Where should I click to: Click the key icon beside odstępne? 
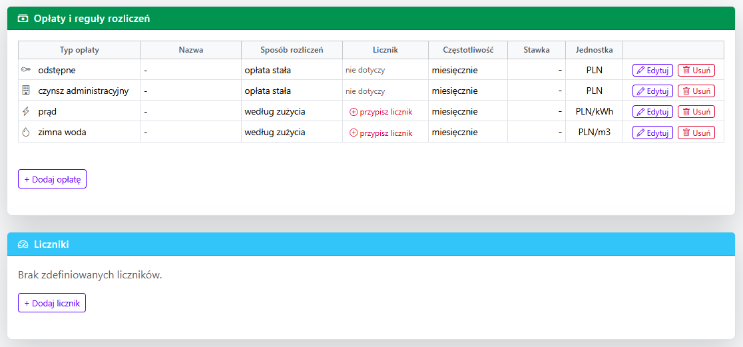point(25,70)
